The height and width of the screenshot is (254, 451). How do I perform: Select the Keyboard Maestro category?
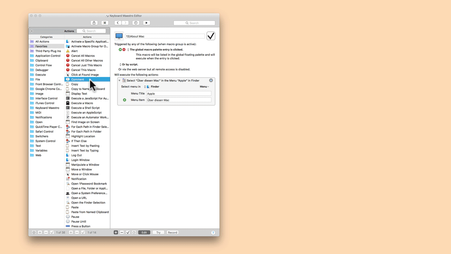[x=47, y=108]
